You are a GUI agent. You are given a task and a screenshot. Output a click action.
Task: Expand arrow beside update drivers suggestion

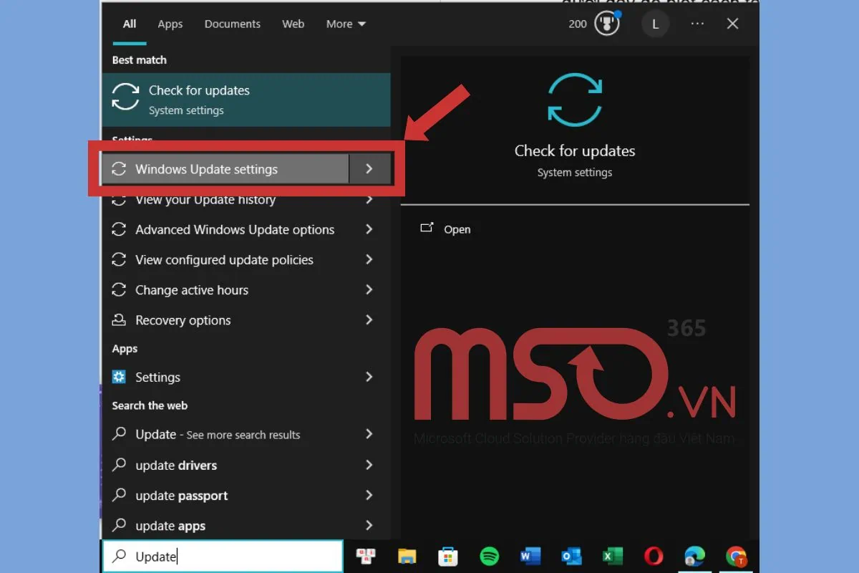[369, 465]
